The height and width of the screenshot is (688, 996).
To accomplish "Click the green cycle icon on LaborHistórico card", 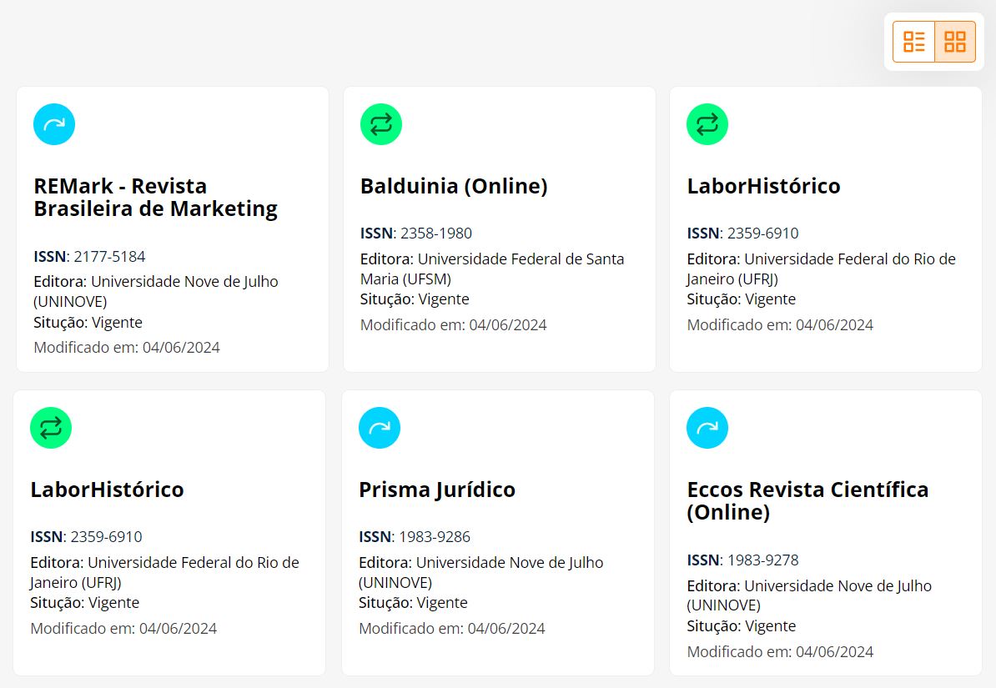I will 707,123.
